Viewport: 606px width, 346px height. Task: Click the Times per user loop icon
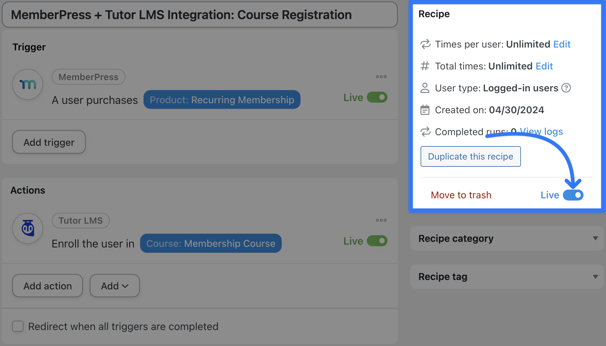coord(425,44)
